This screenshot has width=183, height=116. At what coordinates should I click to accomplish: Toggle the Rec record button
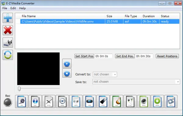click(8, 102)
